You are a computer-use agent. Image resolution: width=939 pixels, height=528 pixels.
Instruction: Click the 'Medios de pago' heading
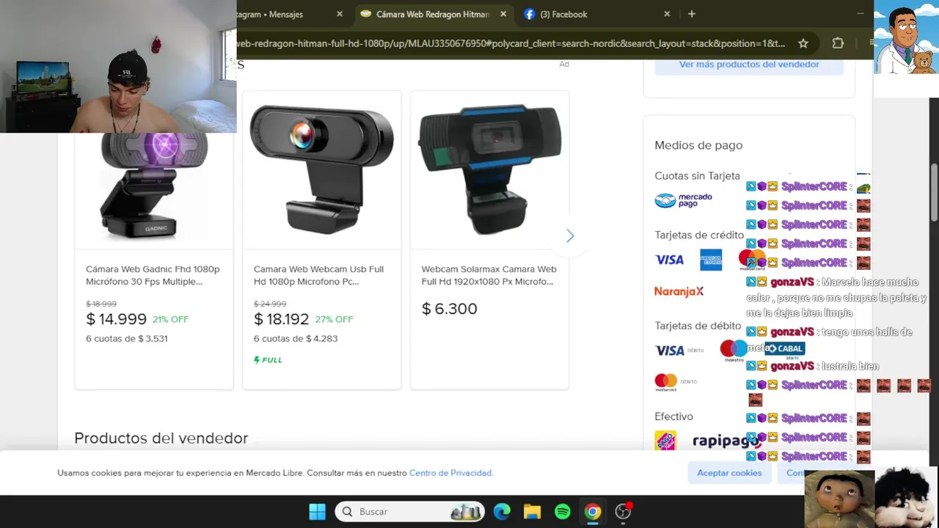pos(698,145)
